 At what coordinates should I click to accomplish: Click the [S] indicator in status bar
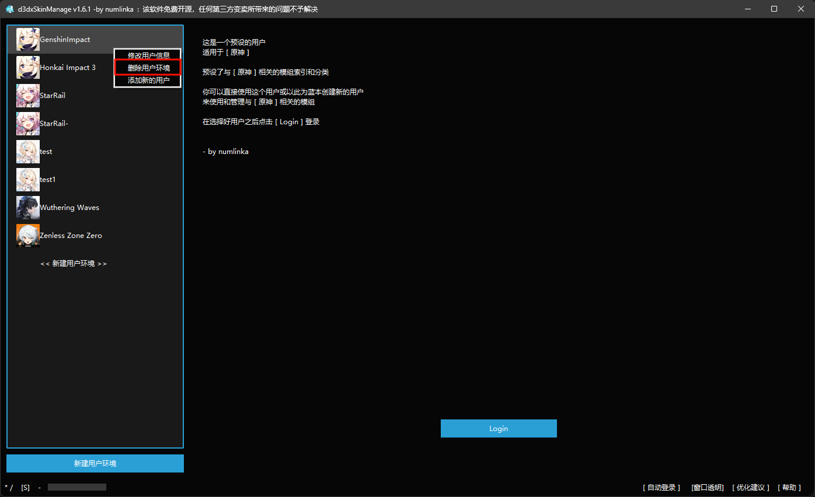25,488
